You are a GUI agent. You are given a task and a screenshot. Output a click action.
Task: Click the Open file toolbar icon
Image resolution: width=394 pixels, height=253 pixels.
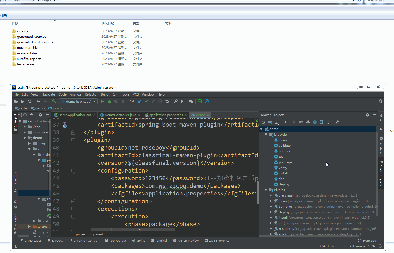coord(16,101)
